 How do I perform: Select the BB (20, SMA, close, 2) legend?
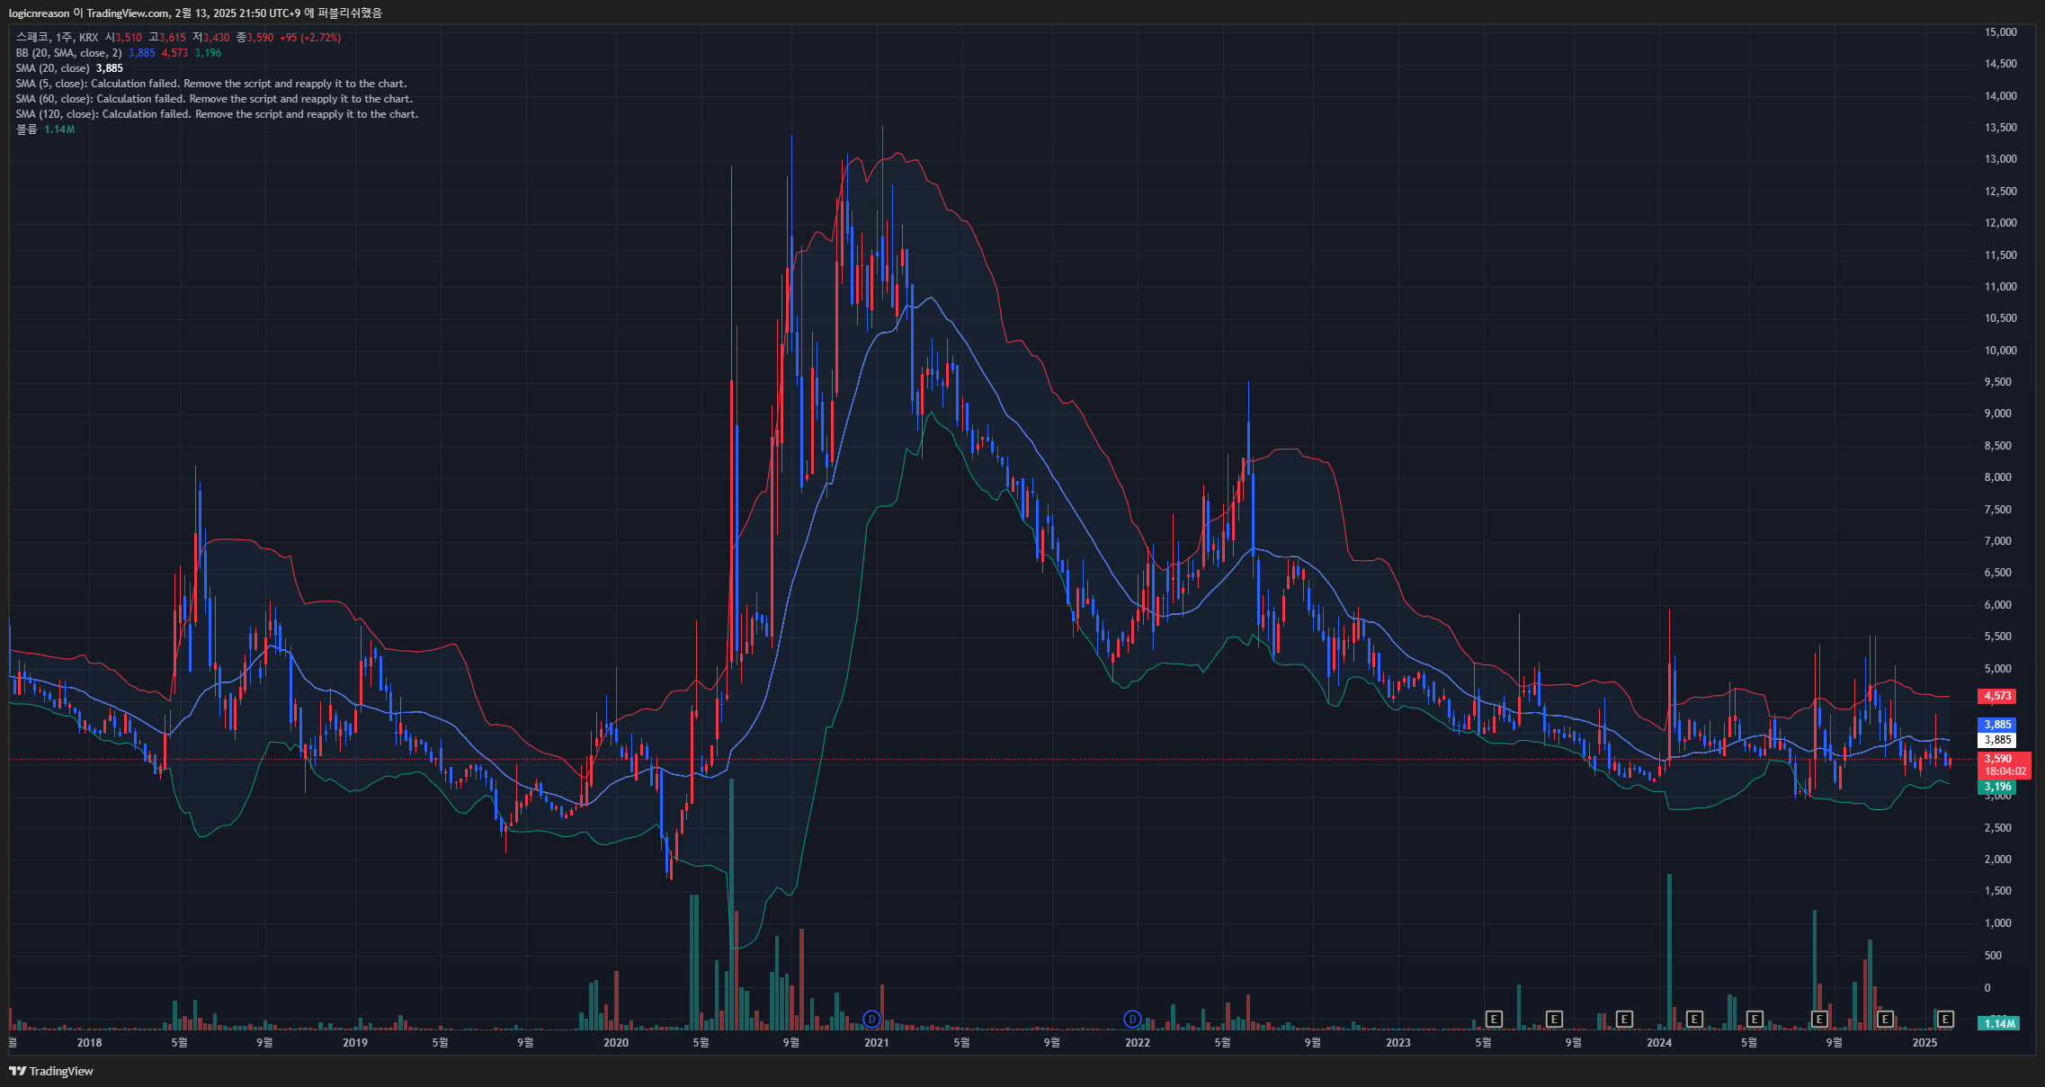68,53
